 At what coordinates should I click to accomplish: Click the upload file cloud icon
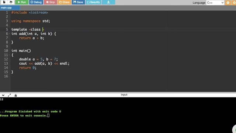click(11, 2)
